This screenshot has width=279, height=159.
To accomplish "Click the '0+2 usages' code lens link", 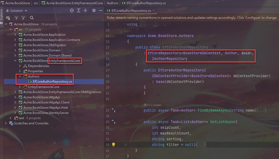I will tap(153, 105).
